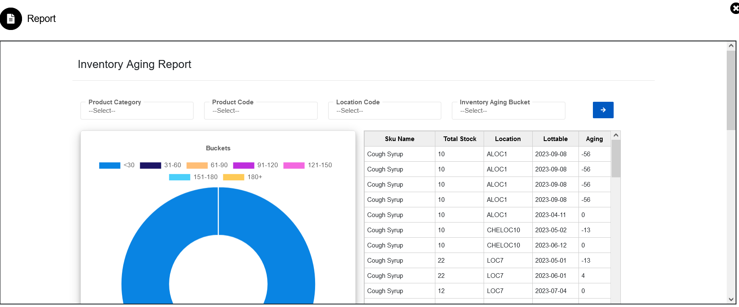This screenshot has width=739, height=307.
Task: Select the Lottable cell 2023-06-01
Action: point(555,276)
